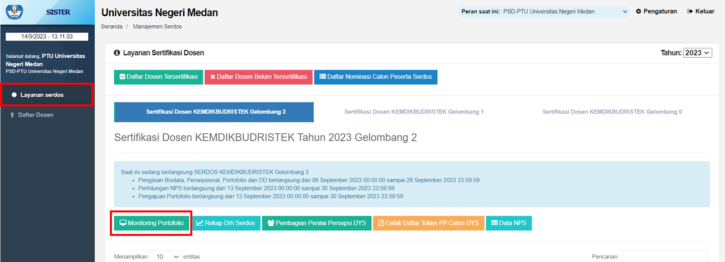
Task: Open Pengaturan settings
Action: [x=656, y=11]
